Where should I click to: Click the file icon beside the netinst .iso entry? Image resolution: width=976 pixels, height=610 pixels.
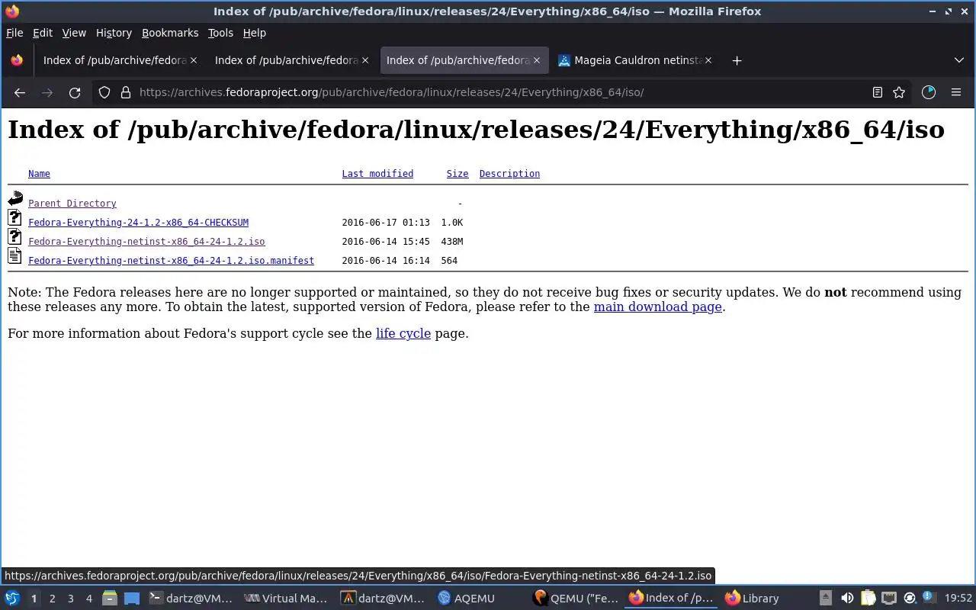tap(15, 237)
